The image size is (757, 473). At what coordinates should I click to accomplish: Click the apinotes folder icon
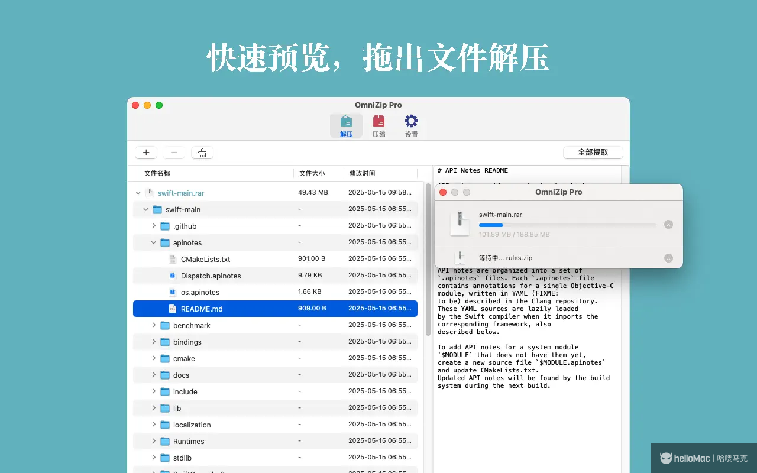165,242
